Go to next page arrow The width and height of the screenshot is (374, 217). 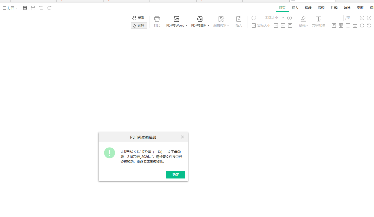369,18
